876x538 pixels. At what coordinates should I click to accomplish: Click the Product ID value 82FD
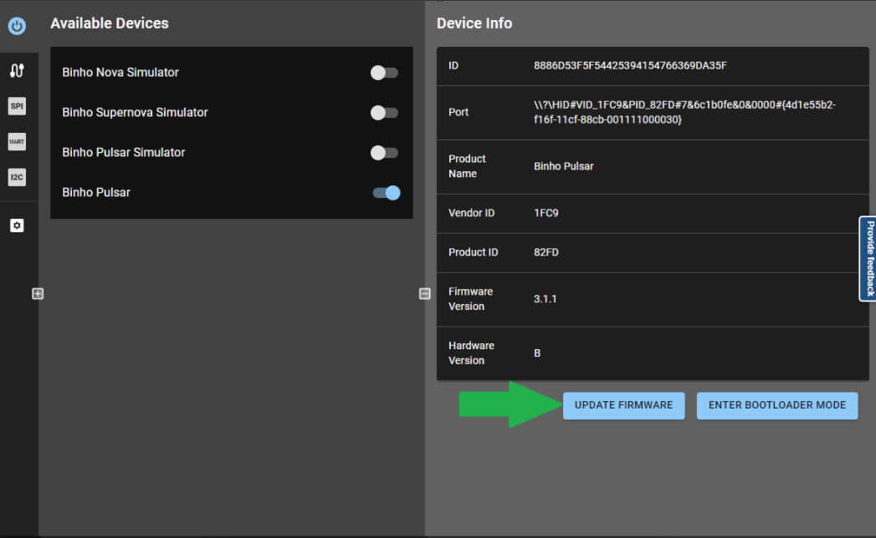[x=546, y=252]
